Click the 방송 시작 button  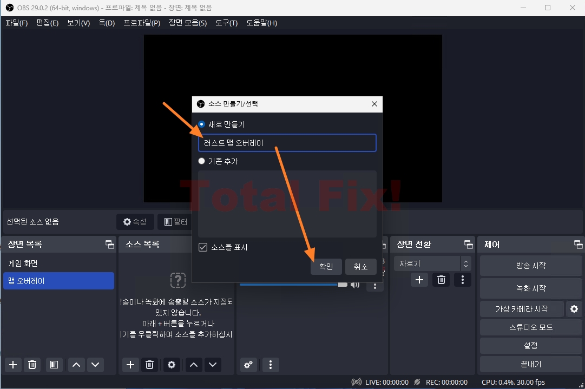click(530, 266)
